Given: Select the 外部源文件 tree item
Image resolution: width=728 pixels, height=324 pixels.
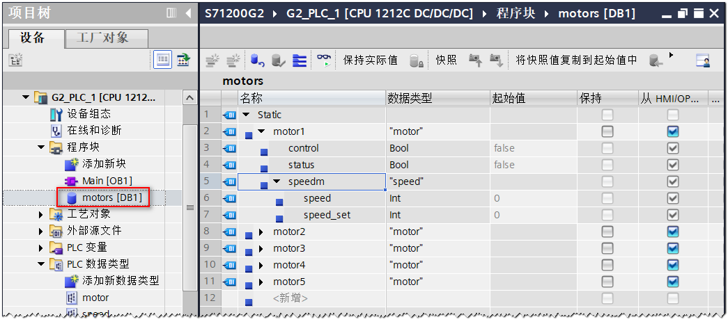Looking at the screenshot, I should pos(94,231).
